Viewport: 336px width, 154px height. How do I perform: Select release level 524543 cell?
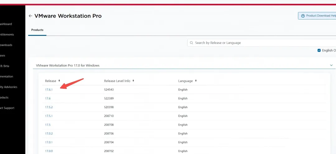point(109,90)
